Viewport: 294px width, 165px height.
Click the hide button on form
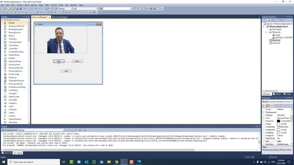point(59,61)
